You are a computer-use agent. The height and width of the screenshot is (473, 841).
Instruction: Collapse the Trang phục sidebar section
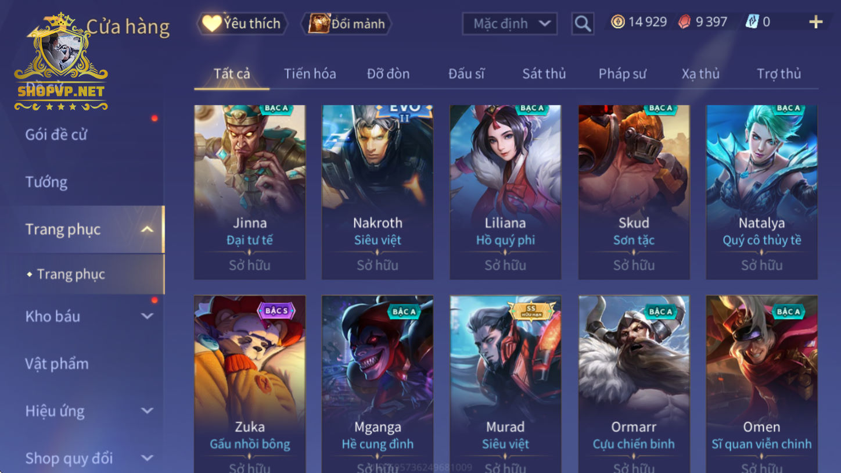[x=148, y=230]
